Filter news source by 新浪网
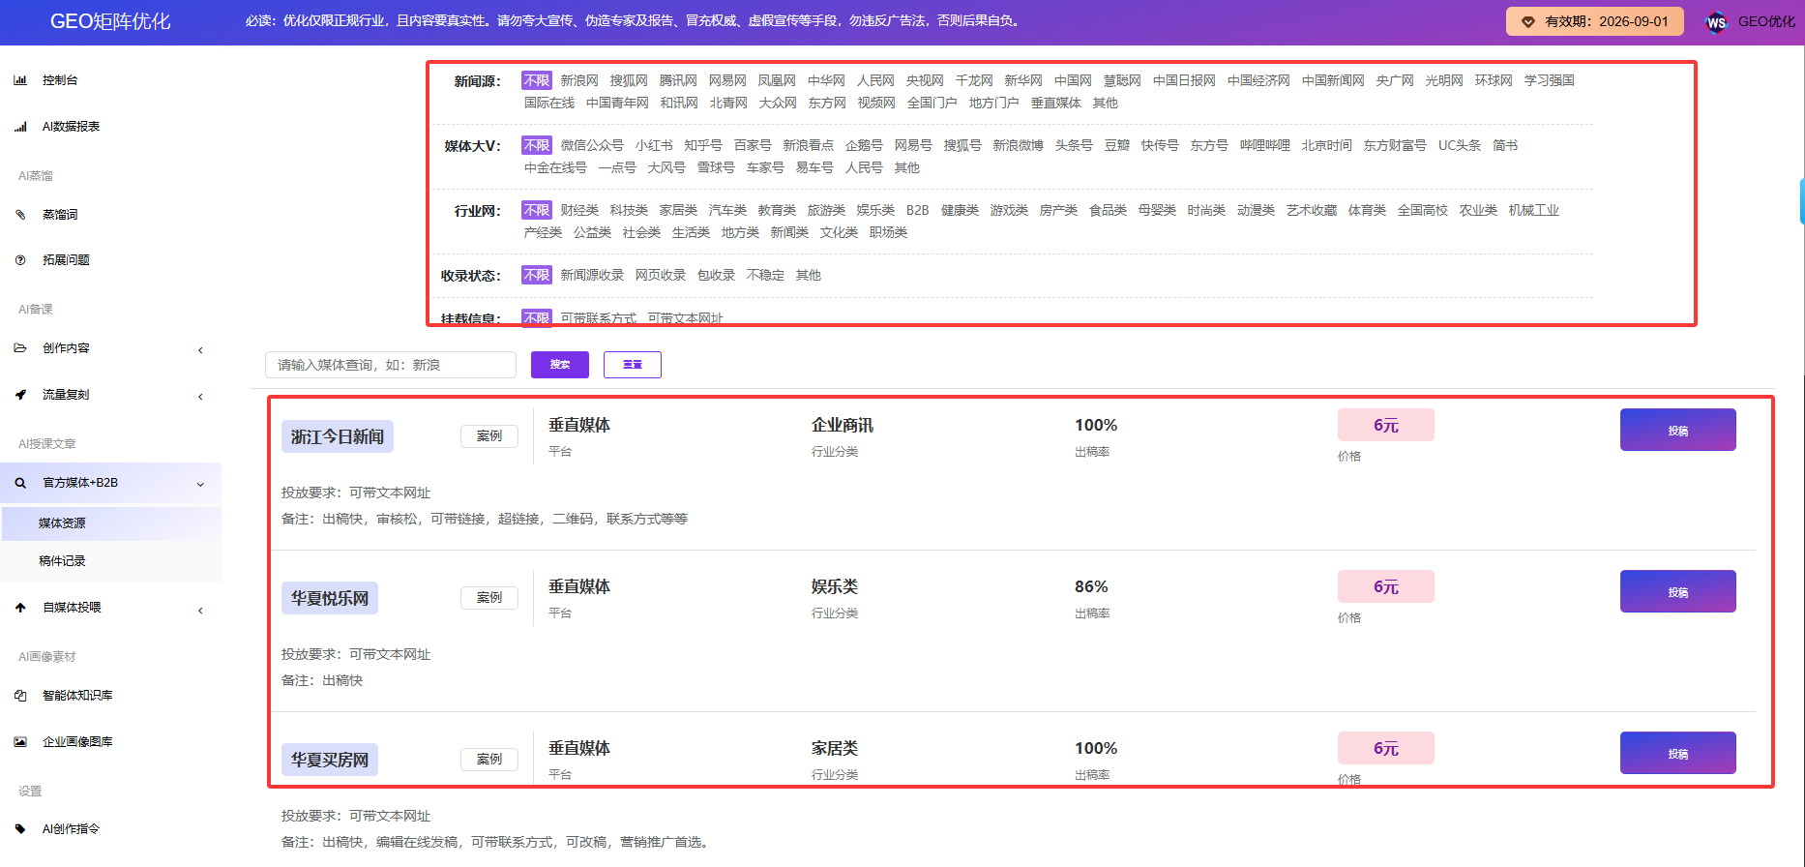This screenshot has width=1805, height=867. (579, 80)
